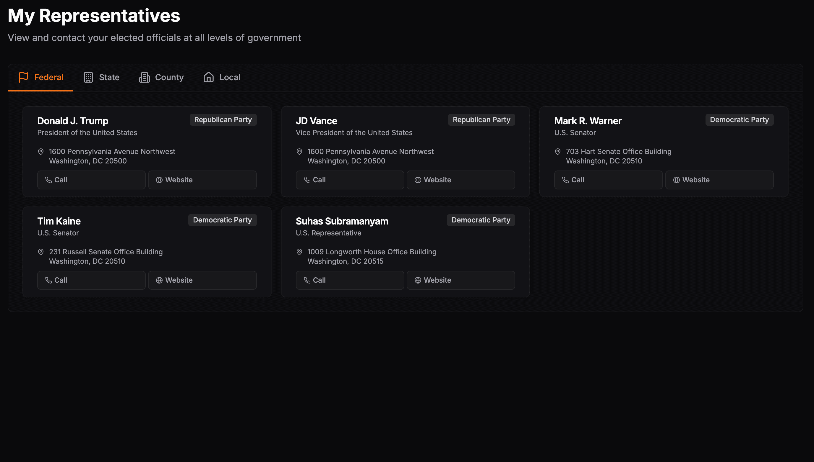Call Suhas Subramanyam's office
814x462 pixels.
click(x=350, y=280)
